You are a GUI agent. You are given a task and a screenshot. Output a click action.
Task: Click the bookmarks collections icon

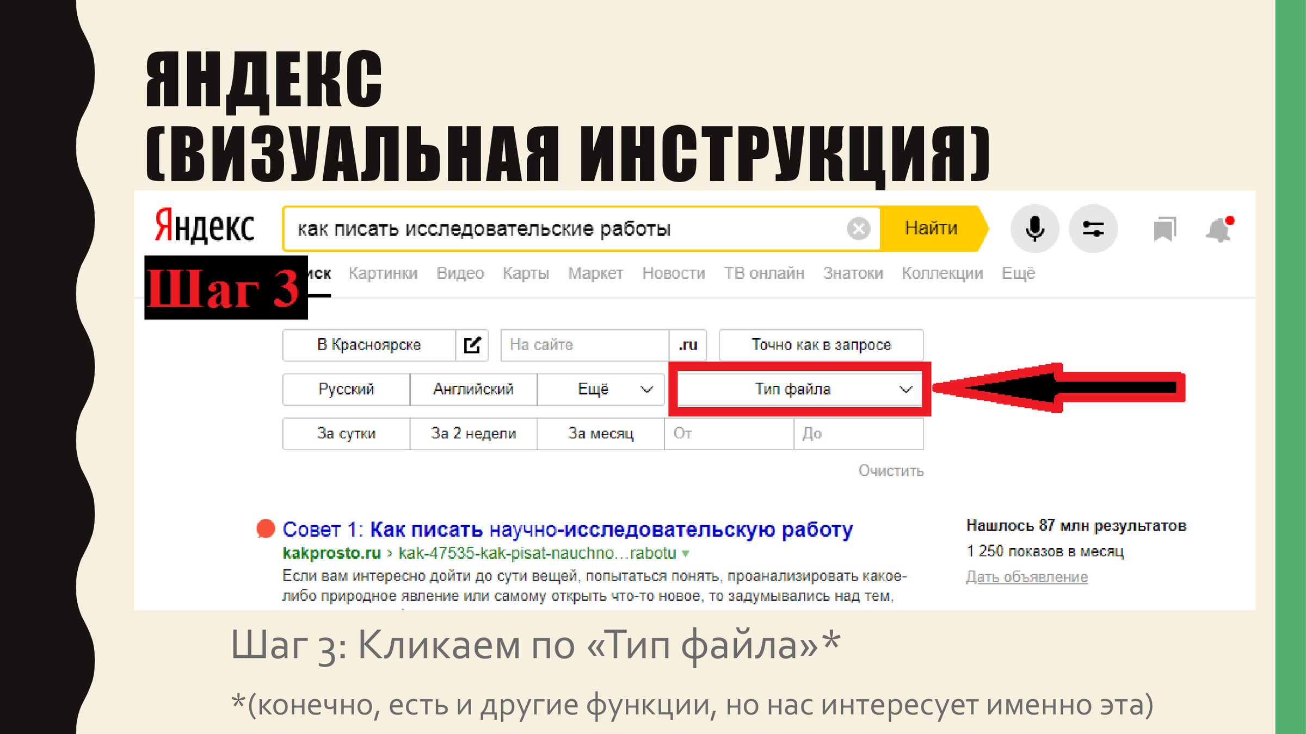[1165, 229]
